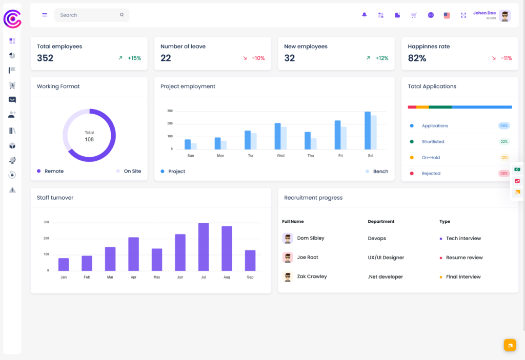Click the US flag language selector
The height and width of the screenshot is (360, 525).
pos(447,15)
